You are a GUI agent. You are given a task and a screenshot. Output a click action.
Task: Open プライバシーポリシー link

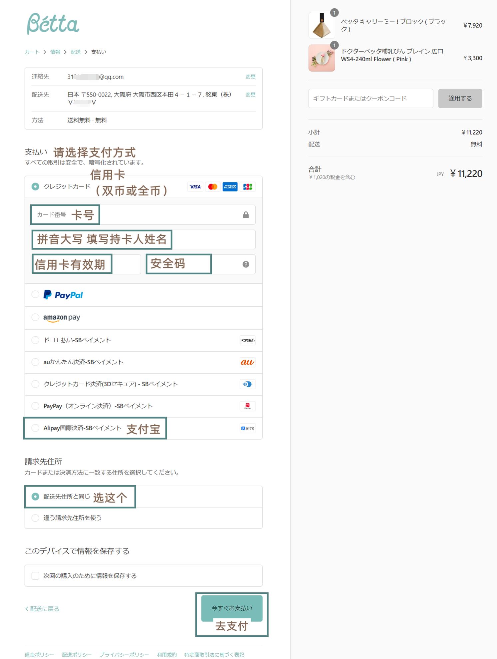pos(124,655)
